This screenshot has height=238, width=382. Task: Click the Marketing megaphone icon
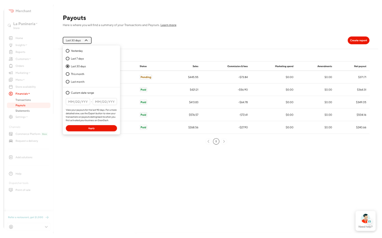(11, 73)
